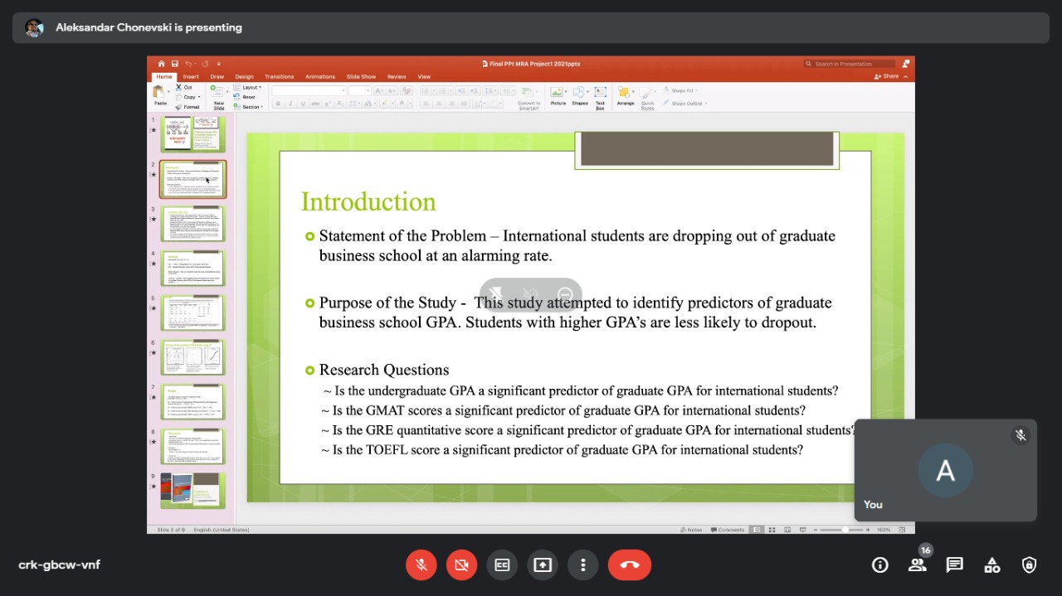Click the zoom in plus button

tap(868, 530)
